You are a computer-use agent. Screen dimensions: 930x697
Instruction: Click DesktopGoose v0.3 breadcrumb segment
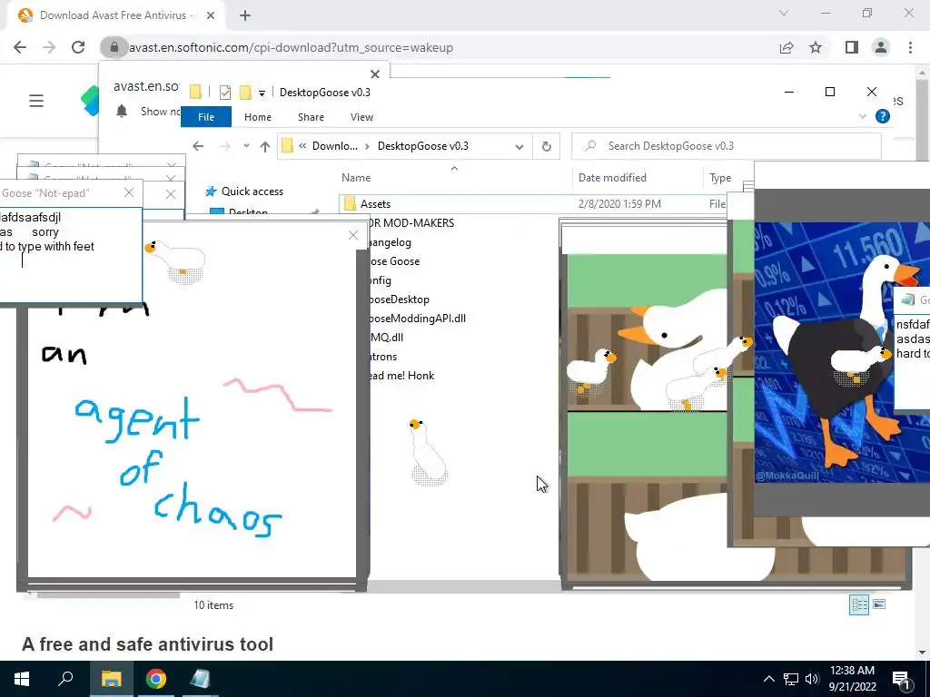[x=423, y=146]
